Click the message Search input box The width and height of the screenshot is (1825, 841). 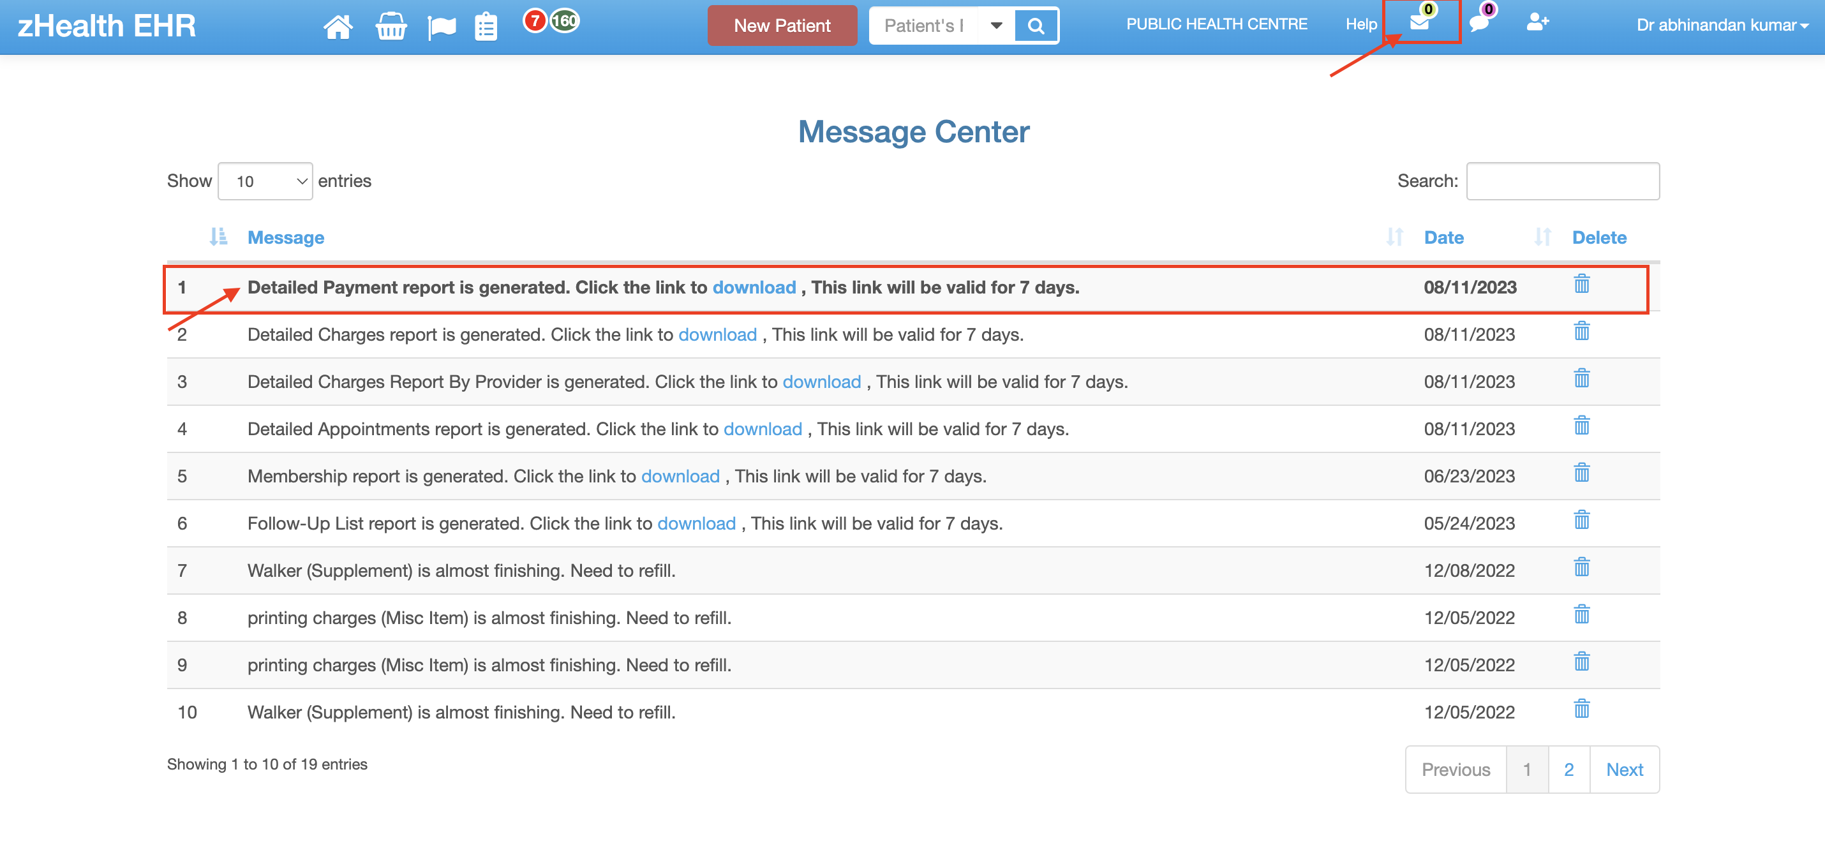click(1563, 181)
